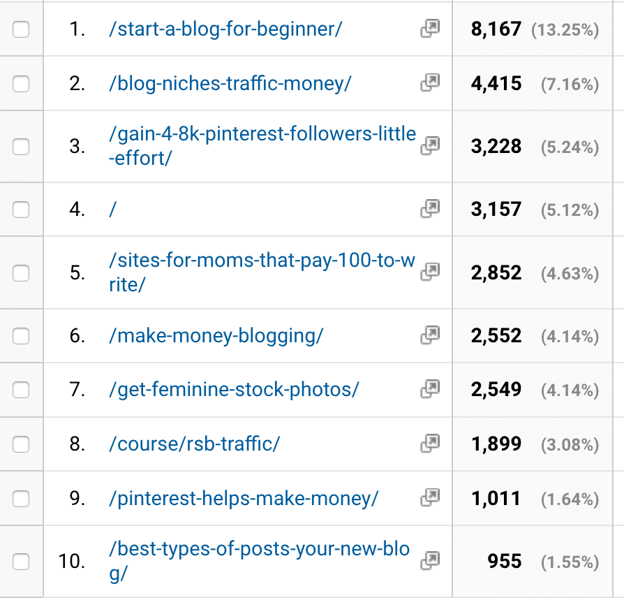Click the pop-out icon beside /make-money-blogging/
This screenshot has width=624, height=598.
pyautogui.click(x=431, y=336)
